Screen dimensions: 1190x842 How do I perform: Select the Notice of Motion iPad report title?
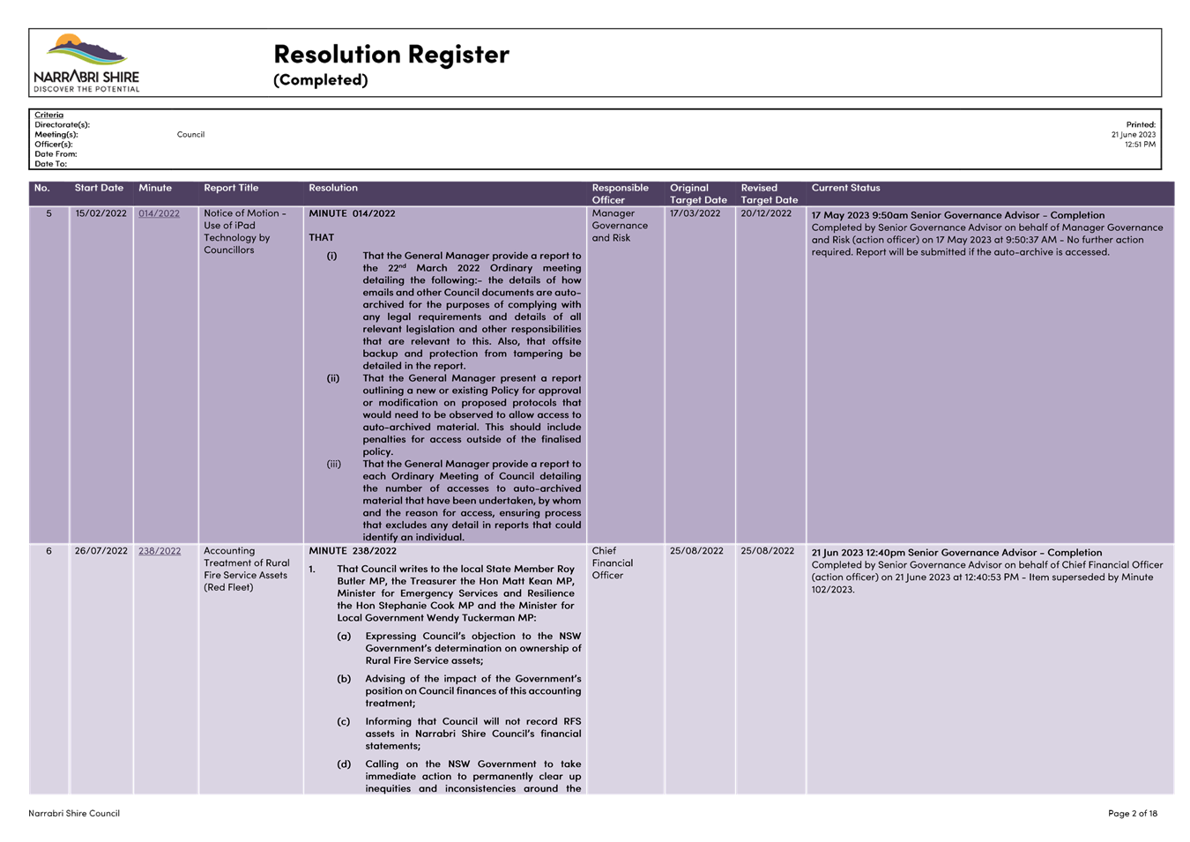click(244, 232)
